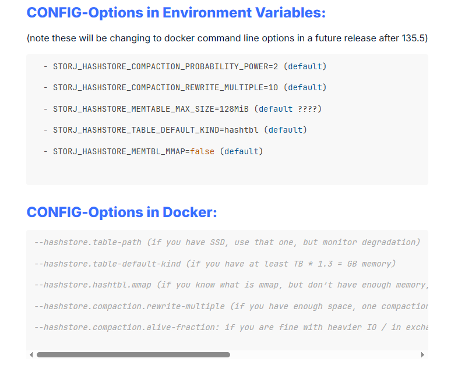This screenshot has height=376, width=451.
Task: Click the STORJ_HASHSTORE_MEMTBL_MMAP variable name
Action: coord(119,151)
